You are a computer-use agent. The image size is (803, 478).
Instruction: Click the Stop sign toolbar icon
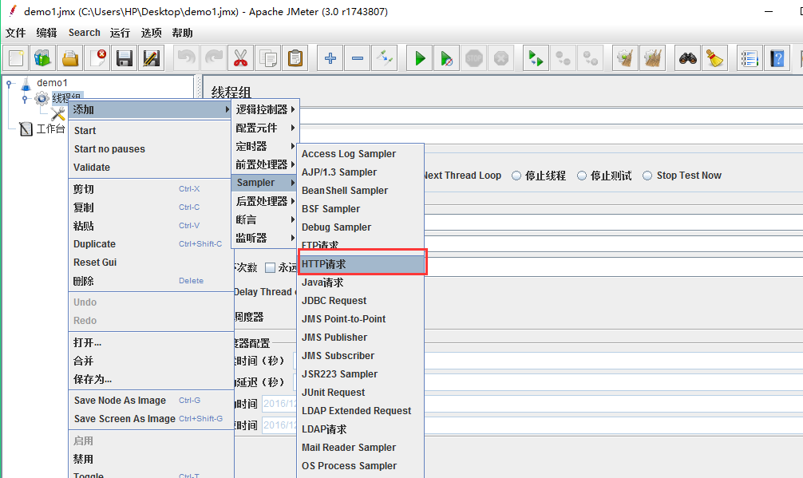point(473,57)
